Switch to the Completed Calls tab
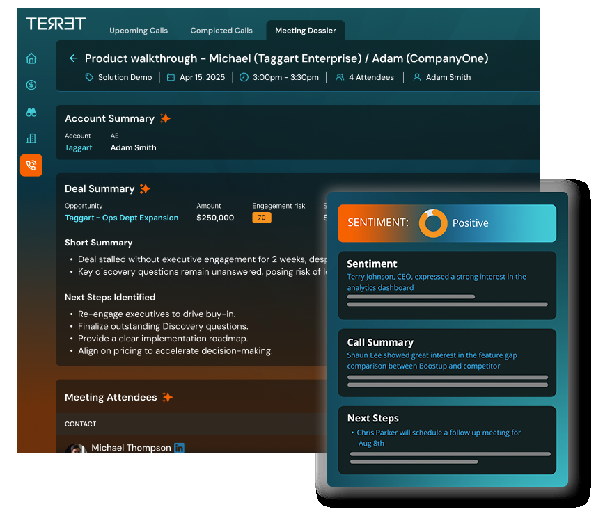This screenshot has width=612, height=516. pos(221,30)
